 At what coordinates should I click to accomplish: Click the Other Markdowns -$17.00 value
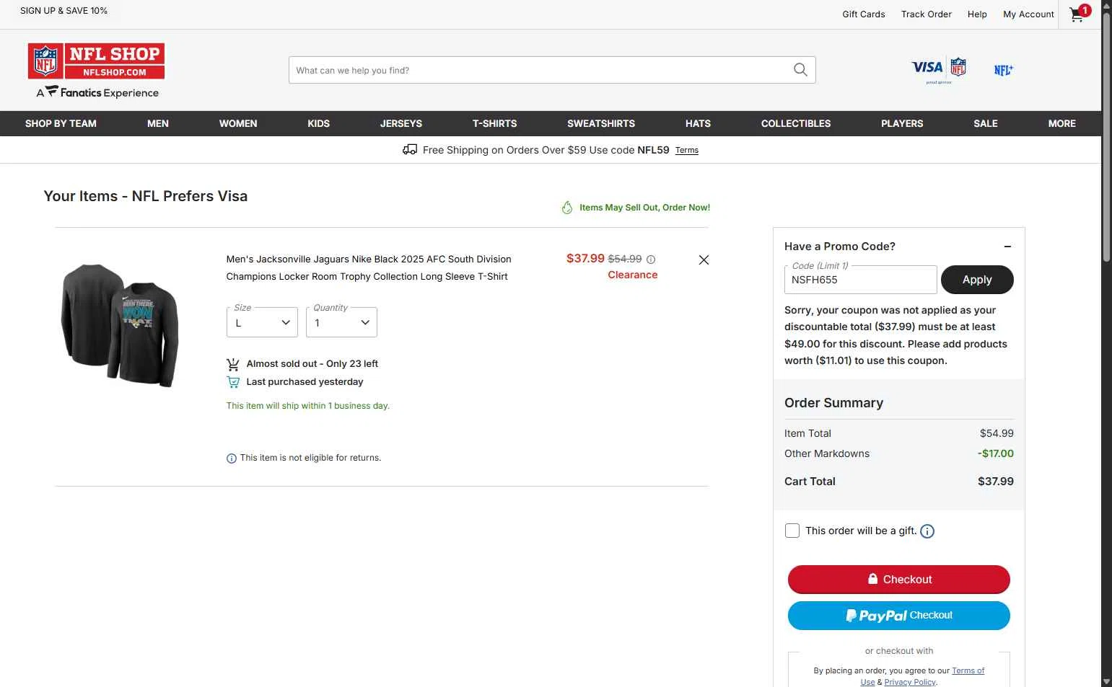point(995,453)
